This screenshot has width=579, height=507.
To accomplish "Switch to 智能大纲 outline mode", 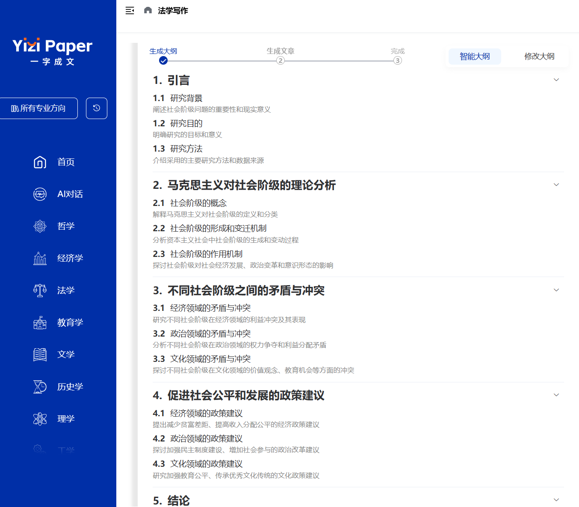I will coord(475,57).
